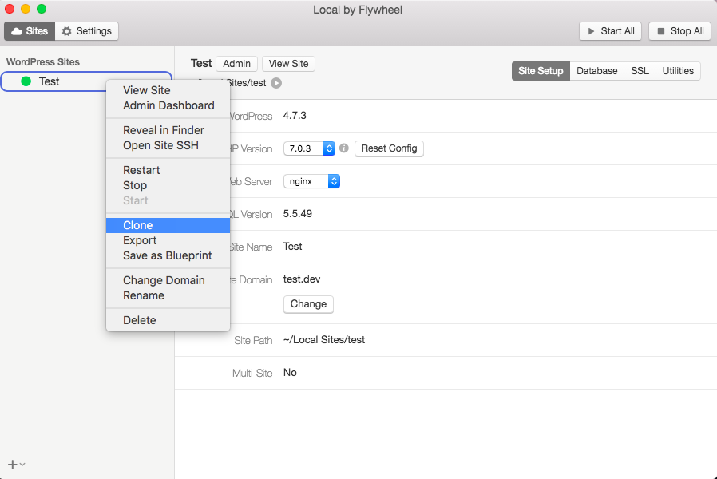
Task: Click the plus icon to add a site
Action: (12, 465)
